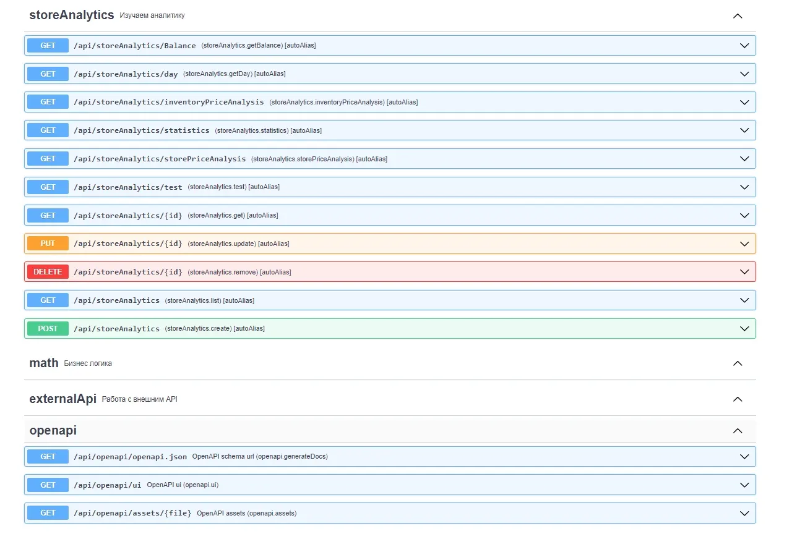The width and height of the screenshot is (792, 539).
Task: Open the /api/openapi/openapi.json path
Action: coord(130,457)
